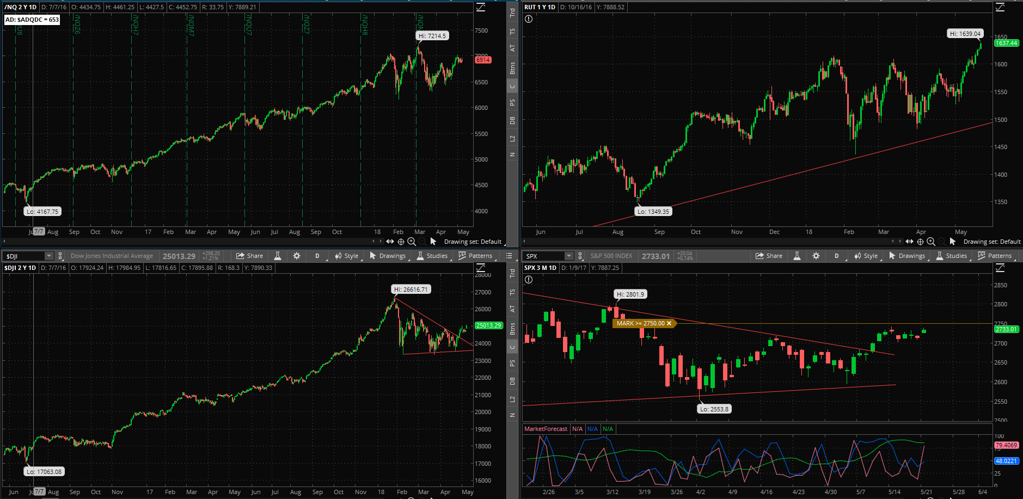The height and width of the screenshot is (499, 1023).
Task: Open D timeframe dropdown in SPX toolbar
Action: 837,256
